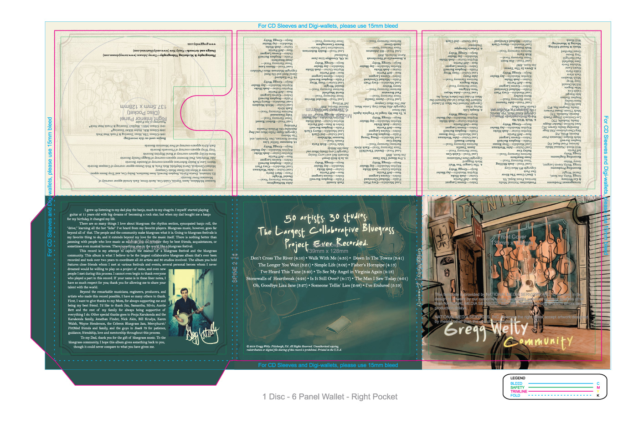Click the 'Gregg Welty' title on the front cover
The width and height of the screenshot is (628, 423).
[x=486, y=329]
